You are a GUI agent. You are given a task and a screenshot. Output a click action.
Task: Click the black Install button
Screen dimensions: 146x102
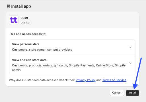[x=132, y=93]
